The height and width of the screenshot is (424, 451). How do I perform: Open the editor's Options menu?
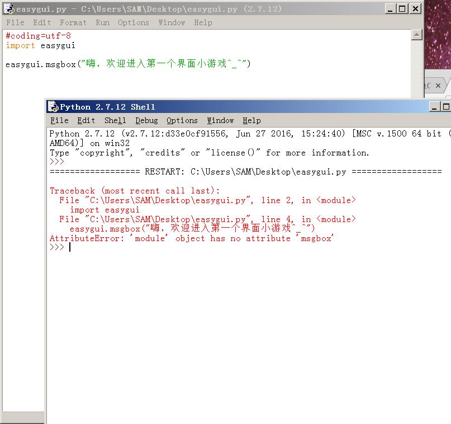(x=134, y=22)
